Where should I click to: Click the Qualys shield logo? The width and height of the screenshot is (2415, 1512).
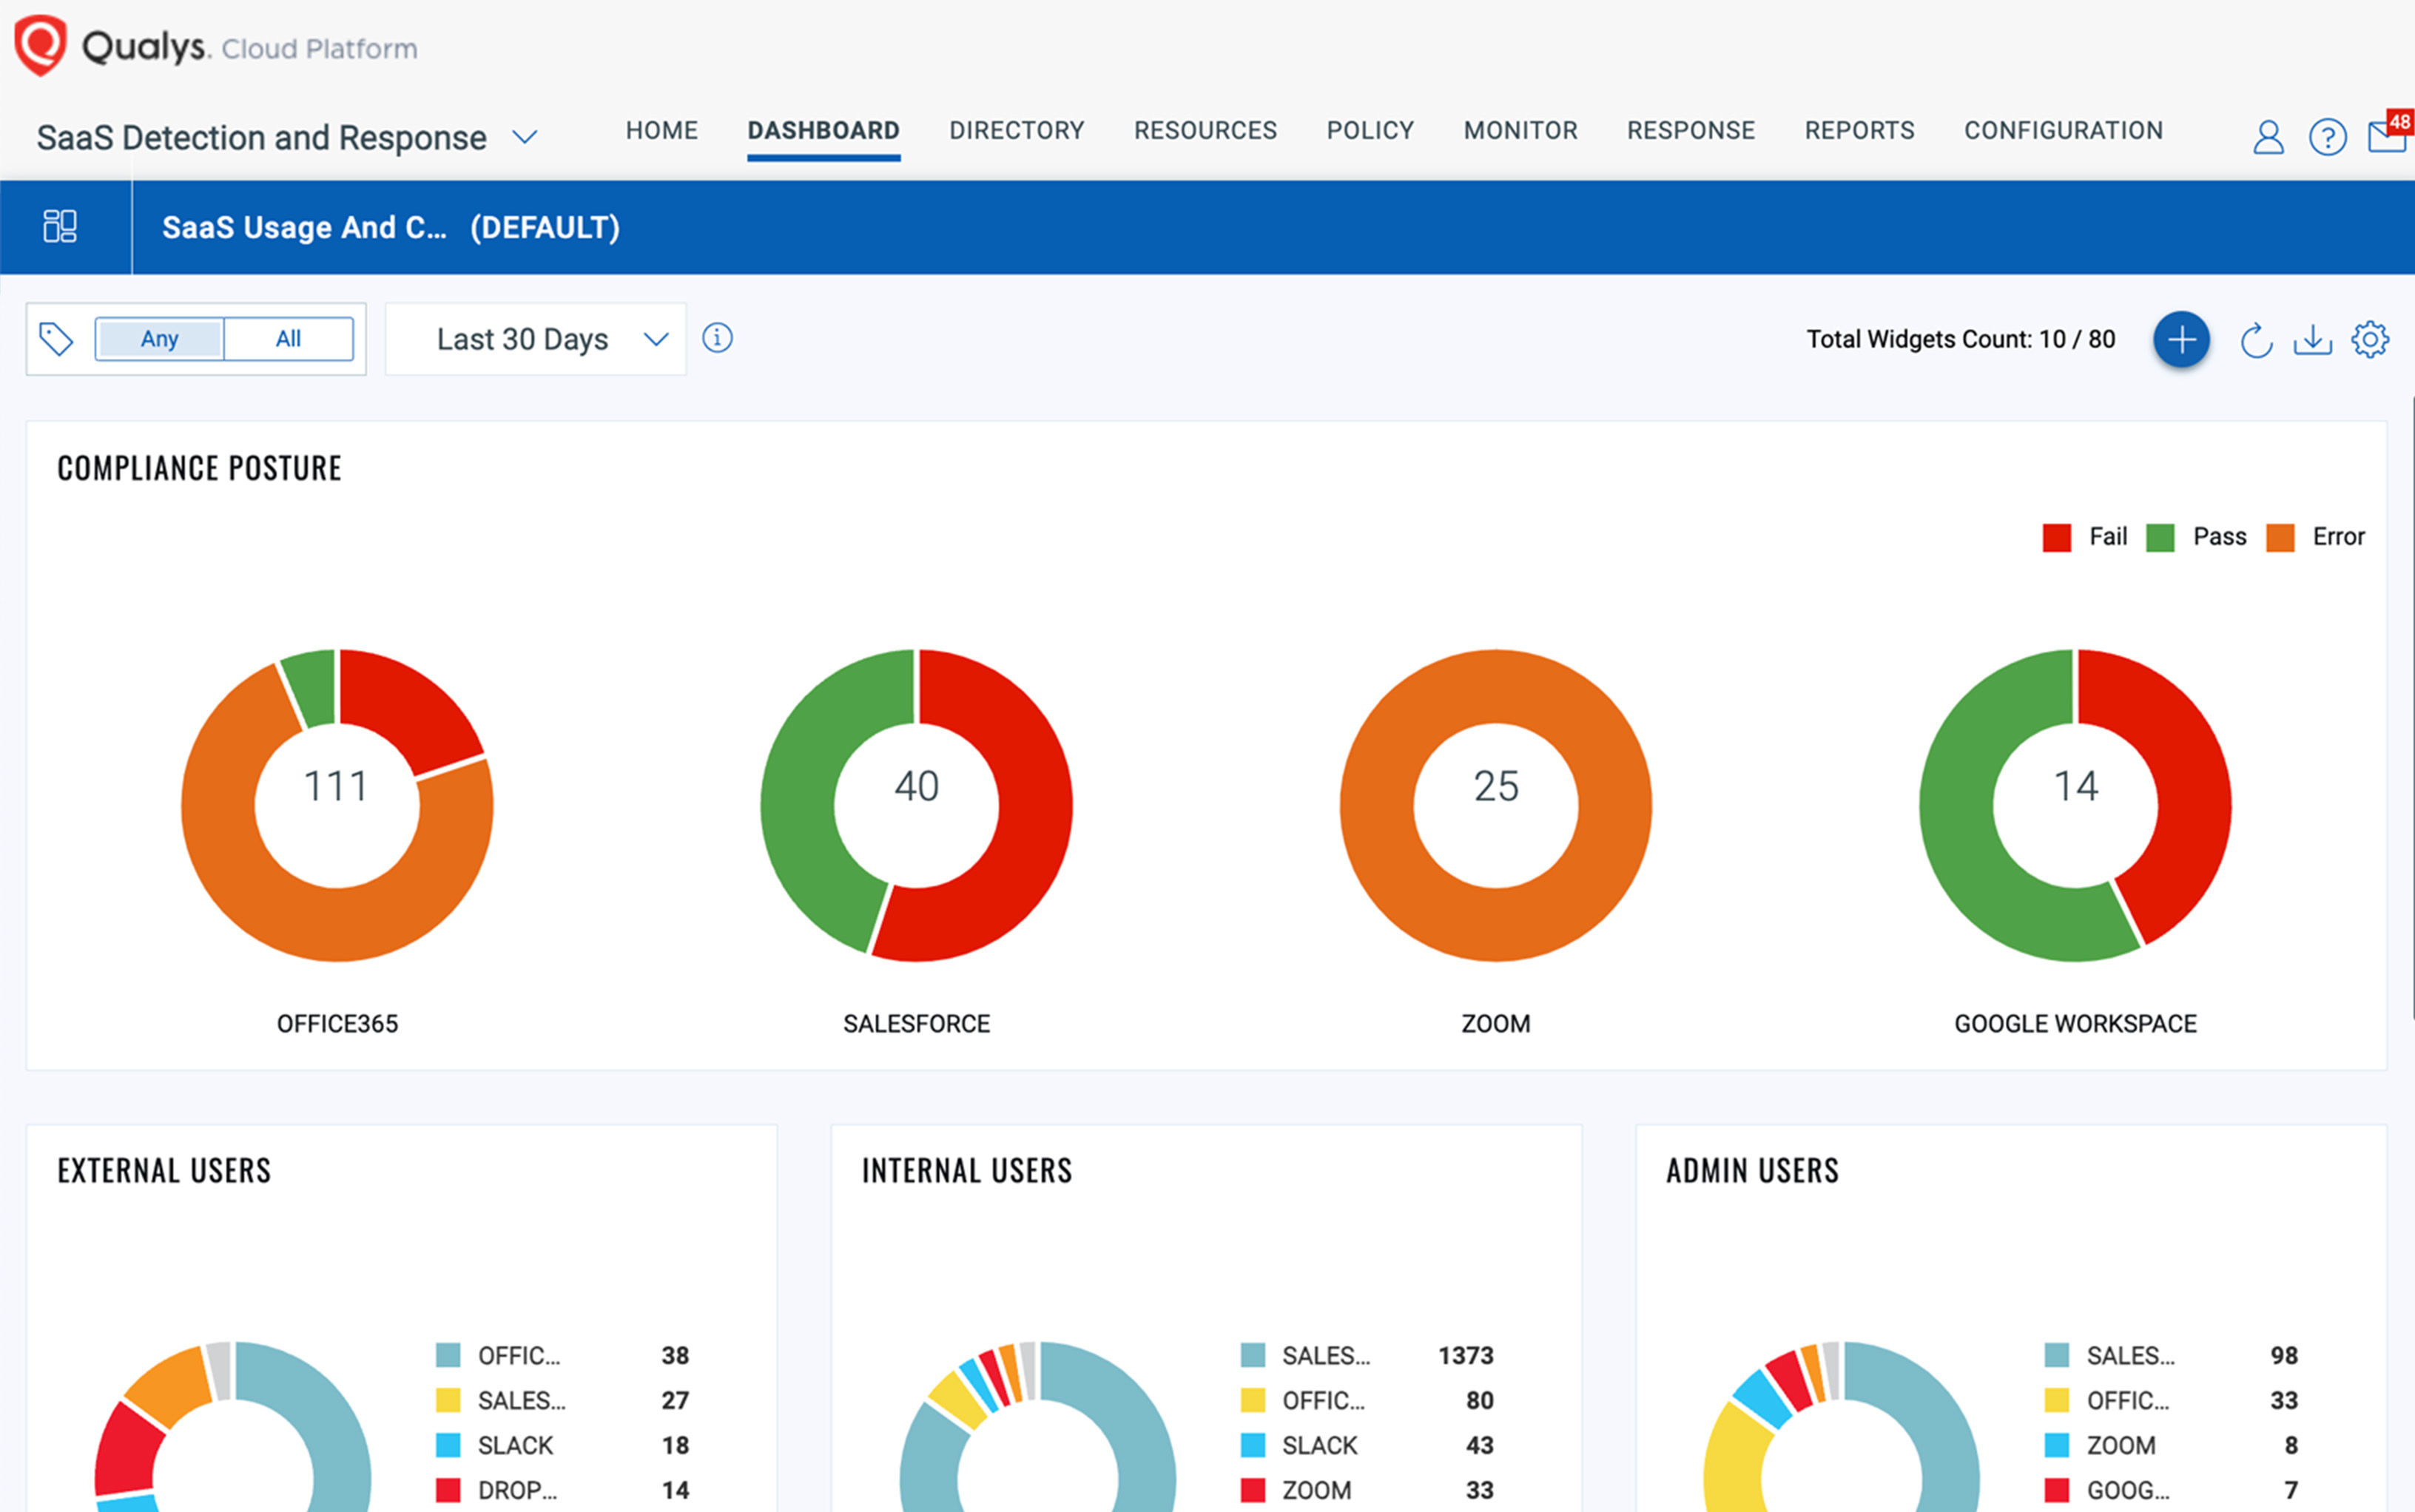(x=40, y=46)
